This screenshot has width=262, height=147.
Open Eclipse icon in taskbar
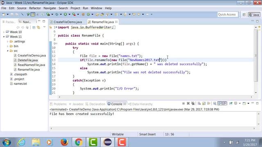(x=108, y=142)
